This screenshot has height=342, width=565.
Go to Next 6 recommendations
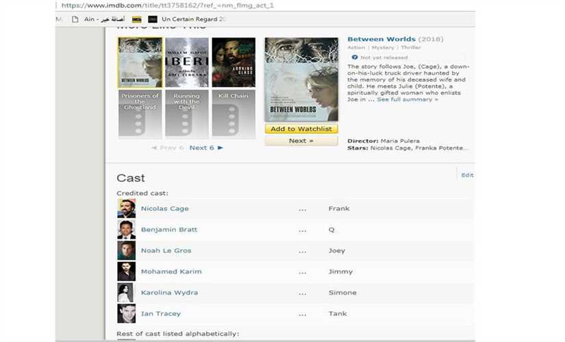206,148
